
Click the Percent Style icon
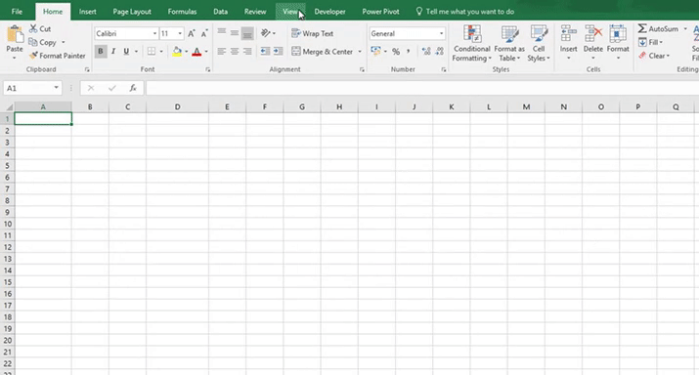coord(396,52)
